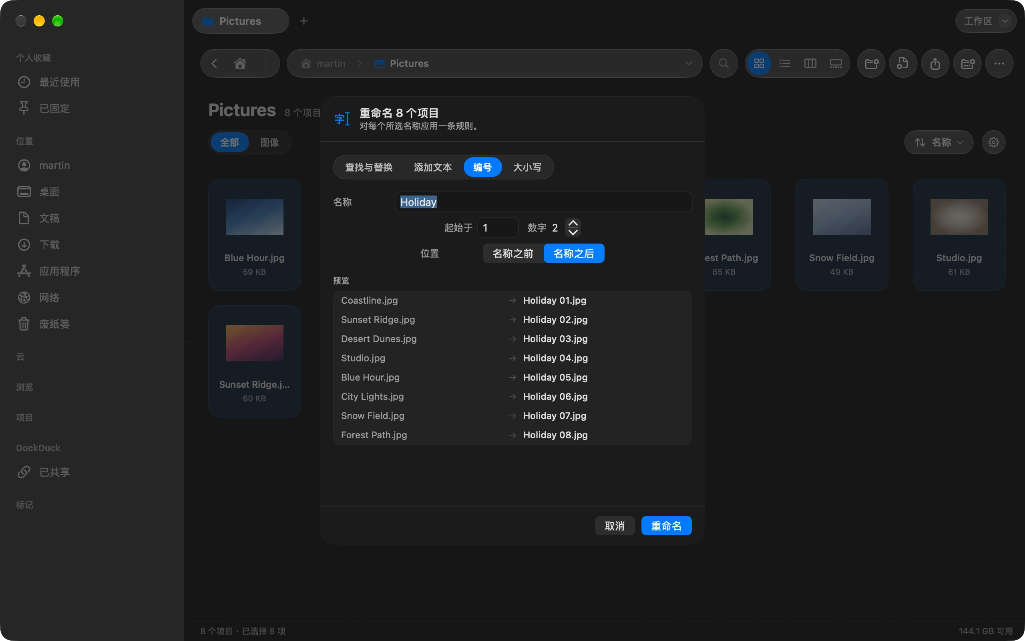Click the back navigation arrow
1025x641 pixels.
point(214,64)
